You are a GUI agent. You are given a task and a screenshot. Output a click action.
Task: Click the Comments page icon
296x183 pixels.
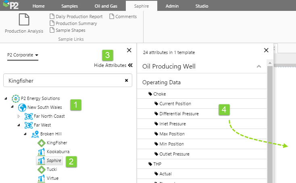tap(112, 17)
